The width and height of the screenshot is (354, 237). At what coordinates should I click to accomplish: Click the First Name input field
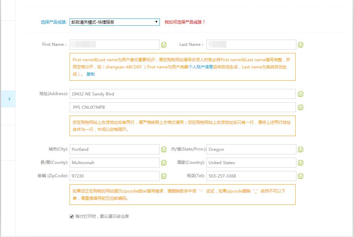[114, 45]
